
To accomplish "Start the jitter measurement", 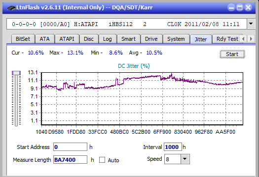I will 232,54.
